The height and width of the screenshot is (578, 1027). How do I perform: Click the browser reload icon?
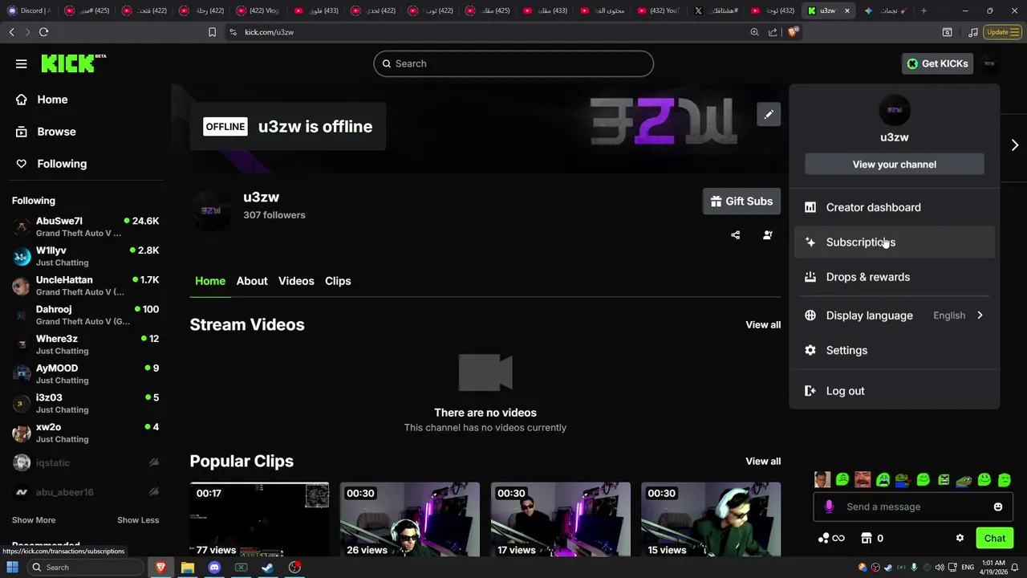(43, 32)
